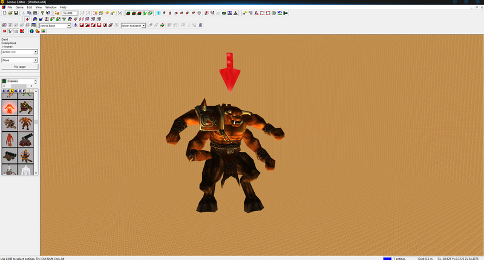Click the cyan crosshair icon in the top toolbar
Viewport: 484px width, 260px height.
click(159, 13)
